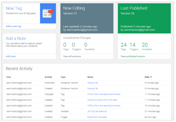Screen dimensions: 176x122
Task: Select the Last Published Version 36 card
Action: [144, 18]
